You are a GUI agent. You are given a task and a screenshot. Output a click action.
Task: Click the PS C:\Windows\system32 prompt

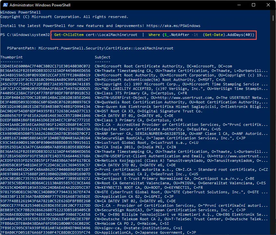tap(25, 35)
